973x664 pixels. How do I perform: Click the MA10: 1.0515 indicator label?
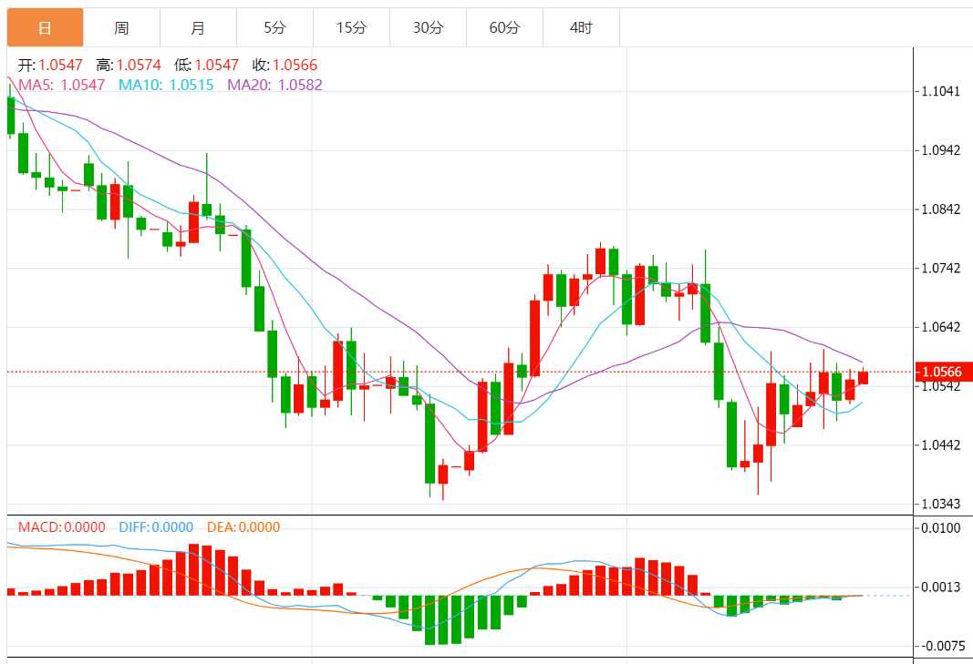[x=166, y=85]
